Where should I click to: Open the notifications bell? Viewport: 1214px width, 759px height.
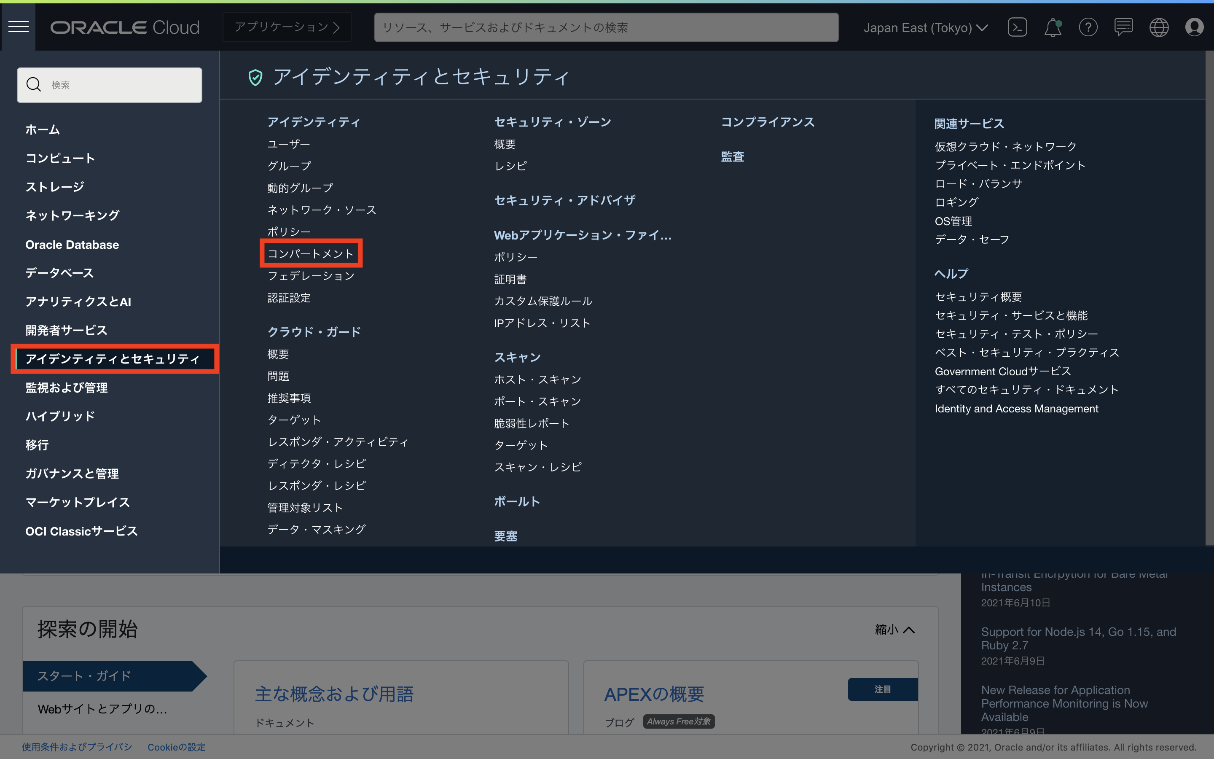click(1053, 27)
